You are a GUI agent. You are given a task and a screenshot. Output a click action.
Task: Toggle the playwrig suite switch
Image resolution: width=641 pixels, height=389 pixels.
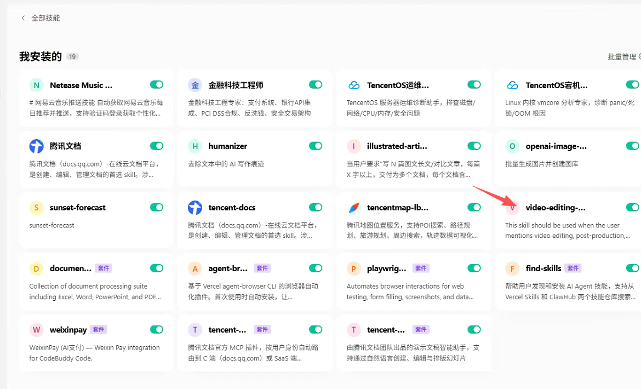[474, 268]
